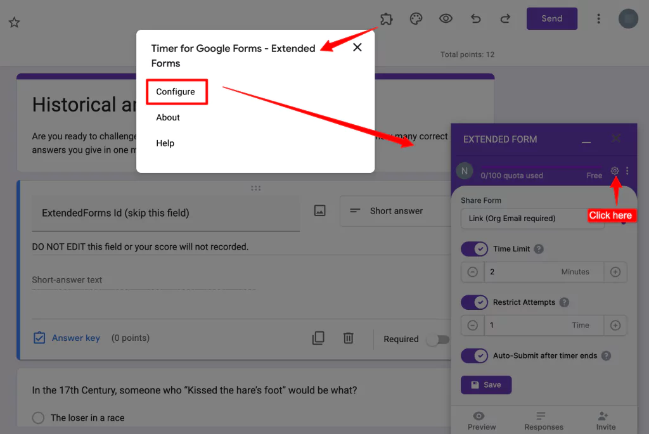Add an image to the question

pos(319,210)
